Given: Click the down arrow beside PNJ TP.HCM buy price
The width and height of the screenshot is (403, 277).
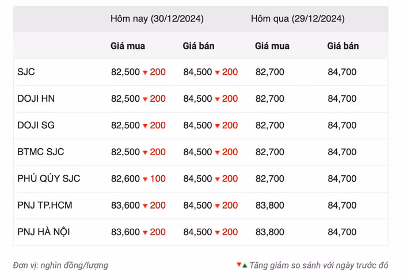Looking at the screenshot, I should (x=145, y=206).
